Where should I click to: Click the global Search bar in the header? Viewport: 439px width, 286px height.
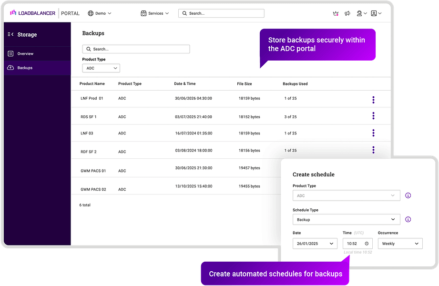(x=221, y=13)
